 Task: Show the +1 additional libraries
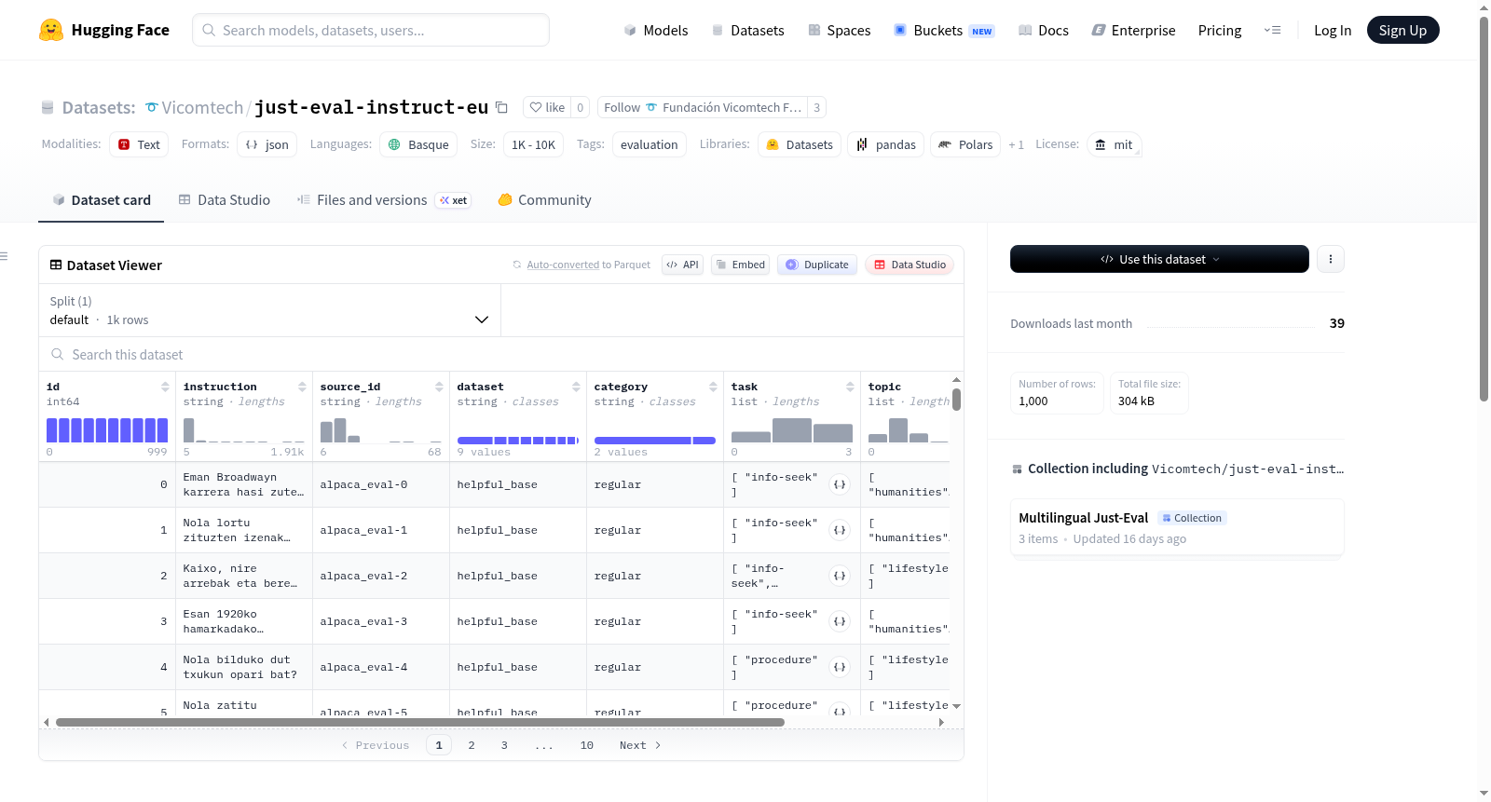[x=1016, y=144]
